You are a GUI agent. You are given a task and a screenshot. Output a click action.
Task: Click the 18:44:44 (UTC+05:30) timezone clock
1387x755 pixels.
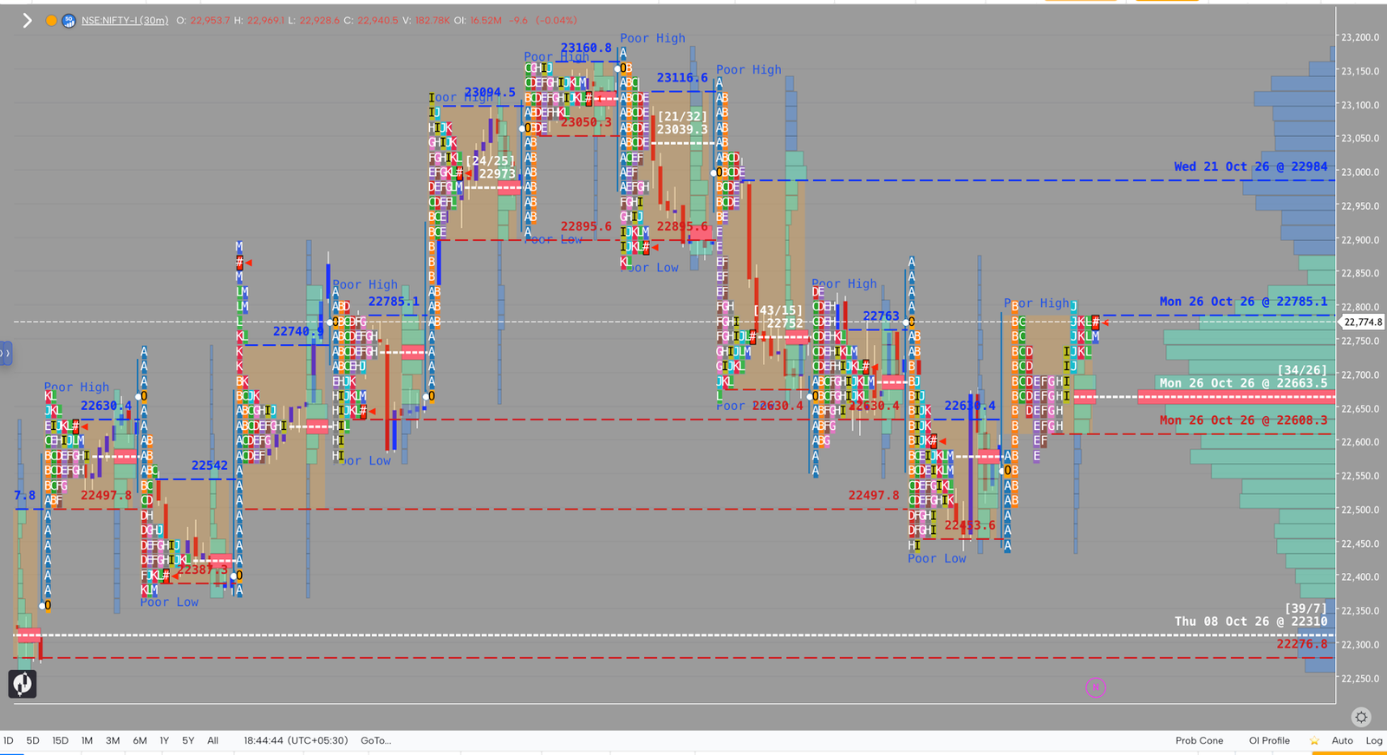click(x=296, y=741)
